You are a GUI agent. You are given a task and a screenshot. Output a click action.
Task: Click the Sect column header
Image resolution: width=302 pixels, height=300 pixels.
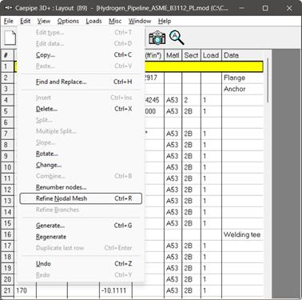191,55
